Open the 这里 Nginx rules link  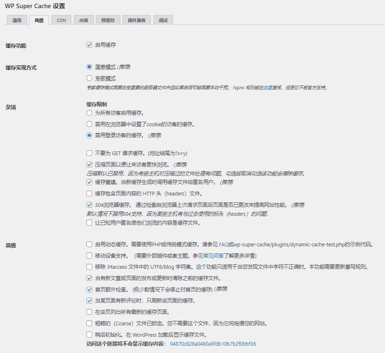click(268, 88)
